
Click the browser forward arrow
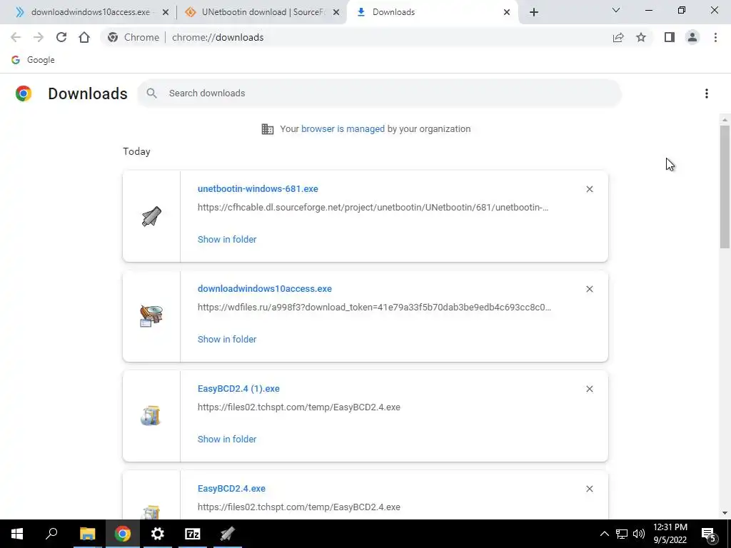[x=39, y=37]
